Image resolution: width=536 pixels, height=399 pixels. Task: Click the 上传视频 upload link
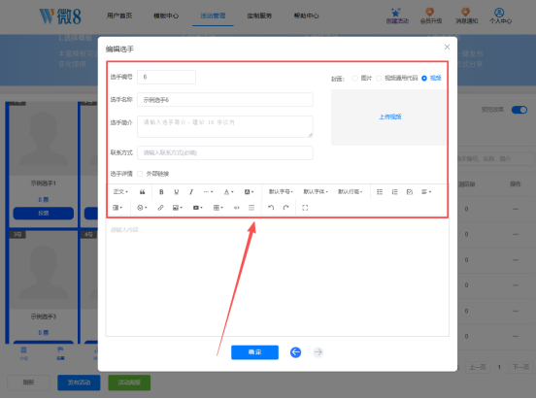pyautogui.click(x=390, y=116)
